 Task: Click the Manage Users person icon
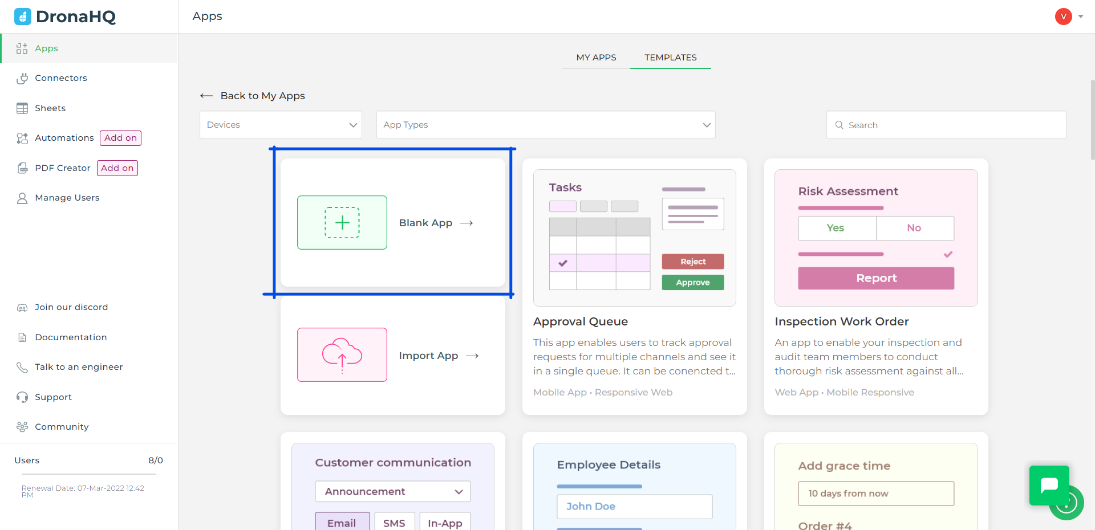pyautogui.click(x=22, y=198)
